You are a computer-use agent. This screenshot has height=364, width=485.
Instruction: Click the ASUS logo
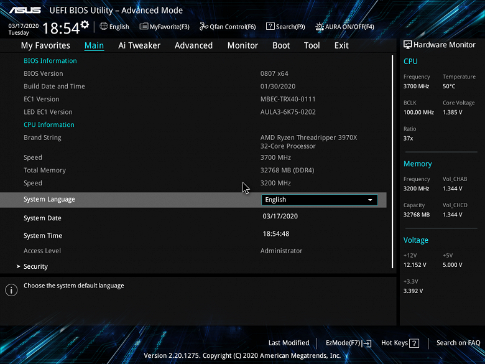coord(25,10)
